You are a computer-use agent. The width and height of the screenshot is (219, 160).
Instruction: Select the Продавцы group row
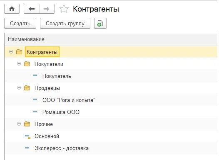[111, 88]
